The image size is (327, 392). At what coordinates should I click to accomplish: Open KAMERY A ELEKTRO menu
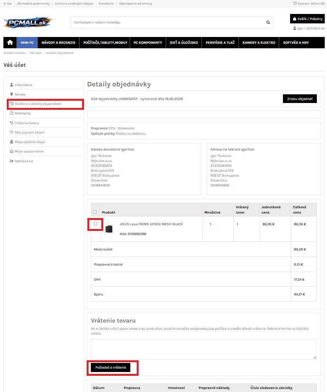coord(259,43)
